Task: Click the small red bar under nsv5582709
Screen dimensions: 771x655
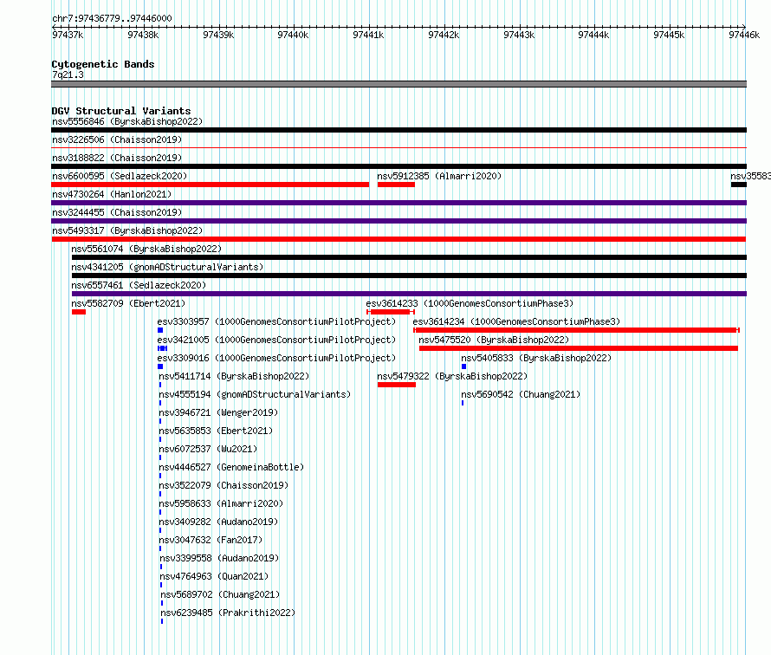Action: pyautogui.click(x=79, y=312)
